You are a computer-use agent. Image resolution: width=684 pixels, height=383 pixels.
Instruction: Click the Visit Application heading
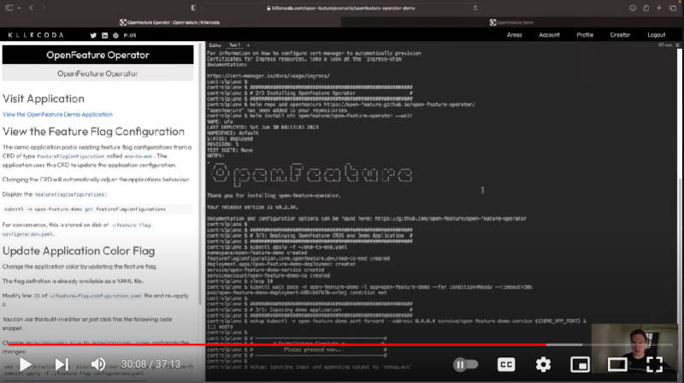coord(44,98)
